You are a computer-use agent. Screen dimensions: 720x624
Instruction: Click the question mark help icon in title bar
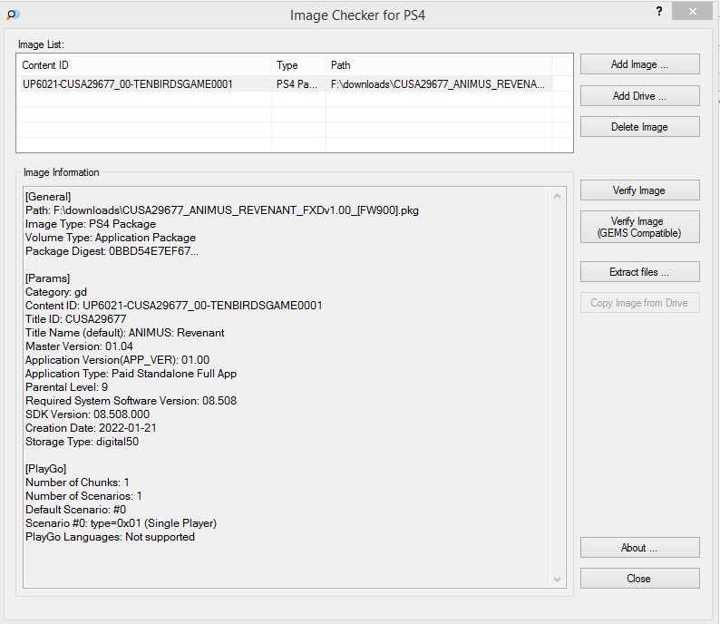(x=659, y=11)
